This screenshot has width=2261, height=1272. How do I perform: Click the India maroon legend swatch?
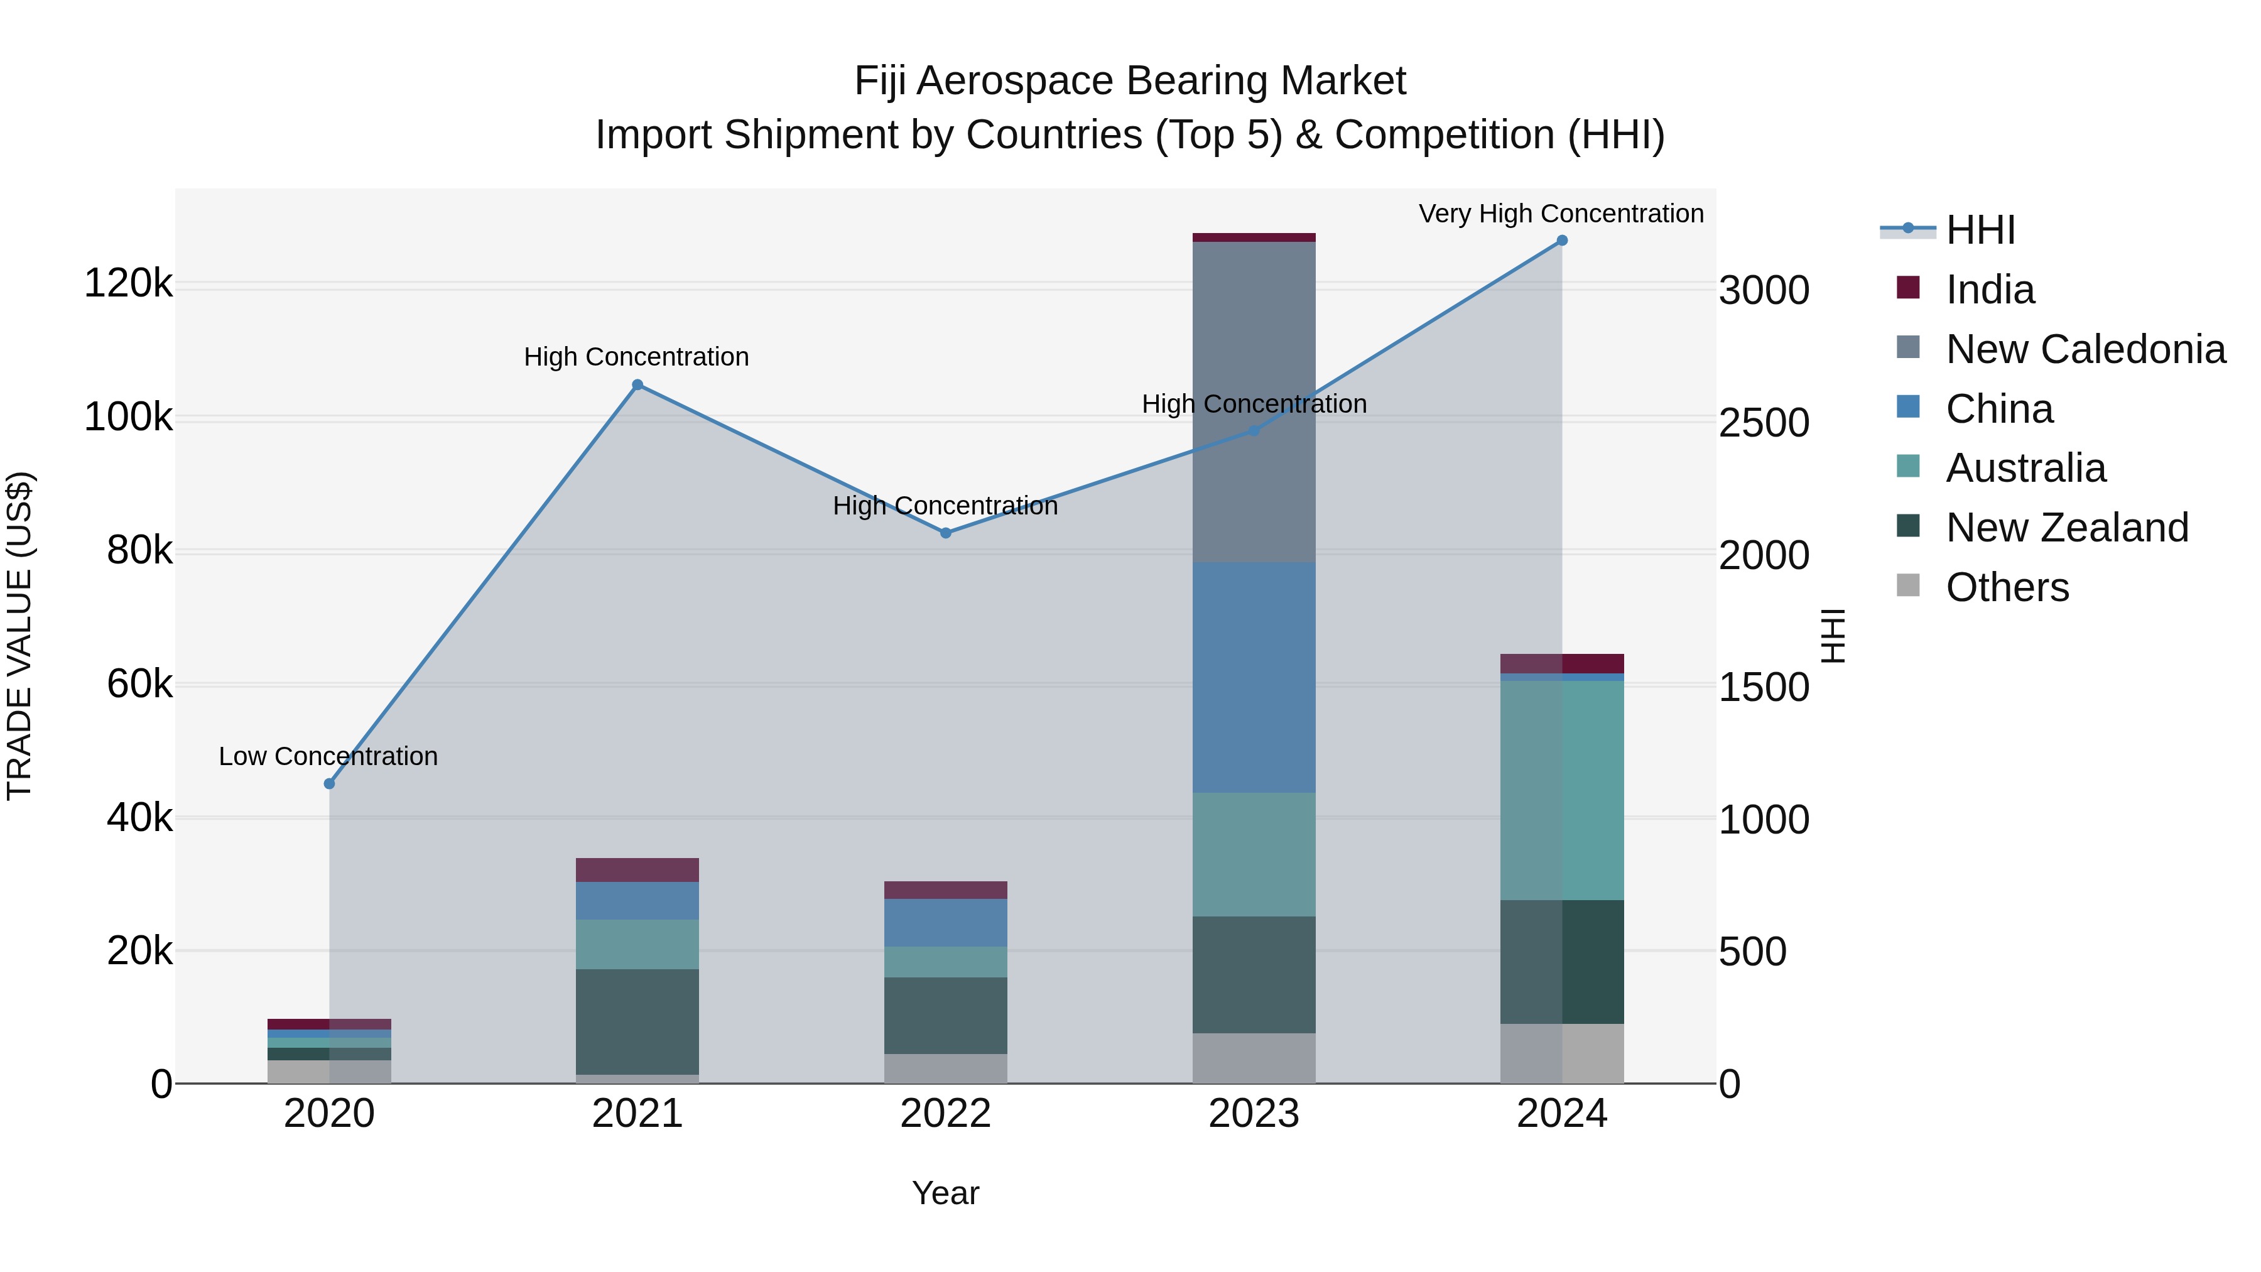click(1908, 287)
